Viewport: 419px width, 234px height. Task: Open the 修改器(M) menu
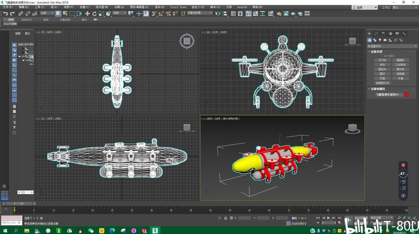(102, 7)
